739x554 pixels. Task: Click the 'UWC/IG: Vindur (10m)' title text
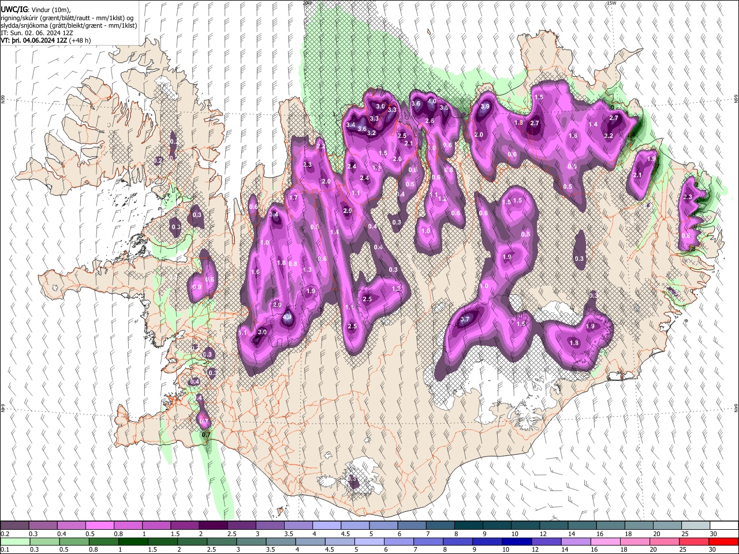tap(36, 10)
